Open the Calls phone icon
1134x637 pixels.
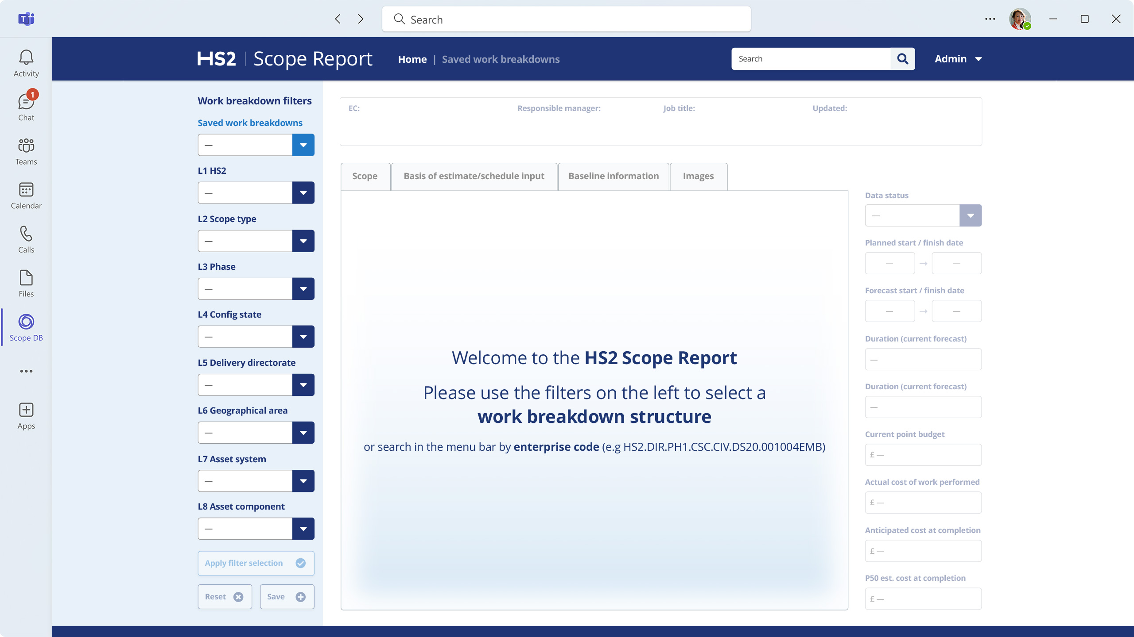pyautogui.click(x=26, y=239)
